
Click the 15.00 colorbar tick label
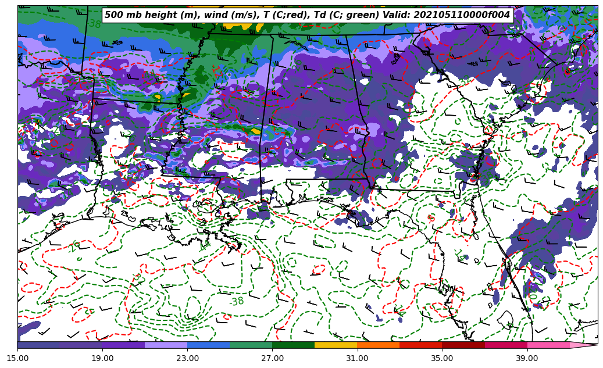pyautogui.click(x=17, y=358)
